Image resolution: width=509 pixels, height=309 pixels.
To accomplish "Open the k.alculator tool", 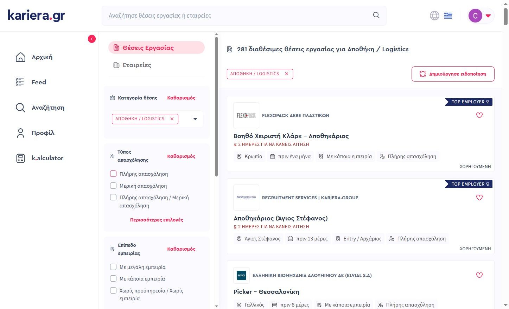I will (x=40, y=158).
